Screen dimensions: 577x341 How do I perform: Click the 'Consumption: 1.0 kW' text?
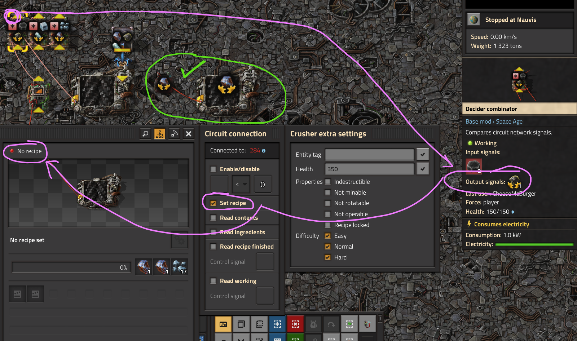click(493, 235)
